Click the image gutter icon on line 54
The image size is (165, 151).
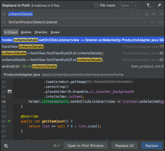(x=10, y=91)
